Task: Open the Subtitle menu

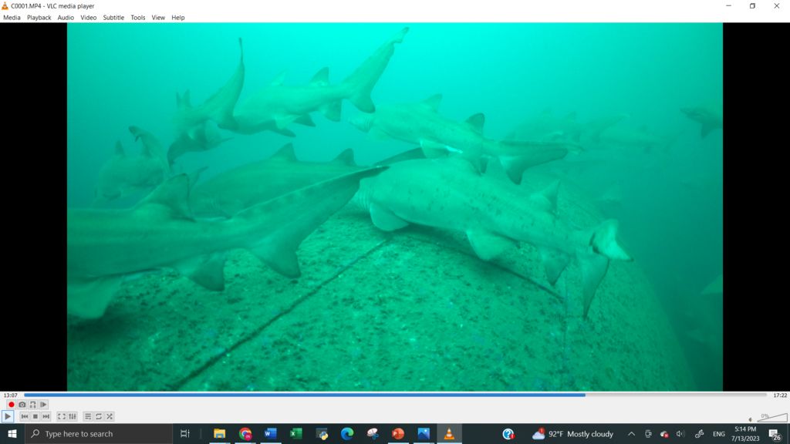Action: click(113, 17)
